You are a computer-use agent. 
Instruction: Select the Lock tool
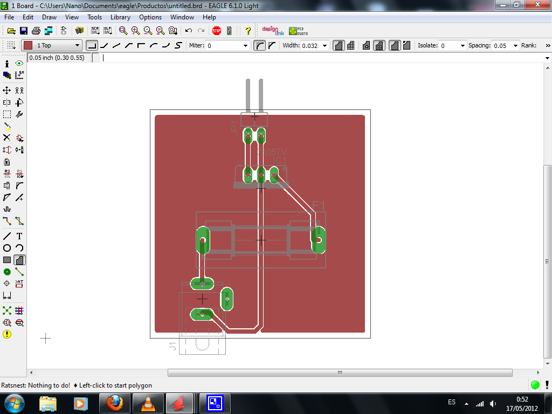pyautogui.click(x=6, y=162)
